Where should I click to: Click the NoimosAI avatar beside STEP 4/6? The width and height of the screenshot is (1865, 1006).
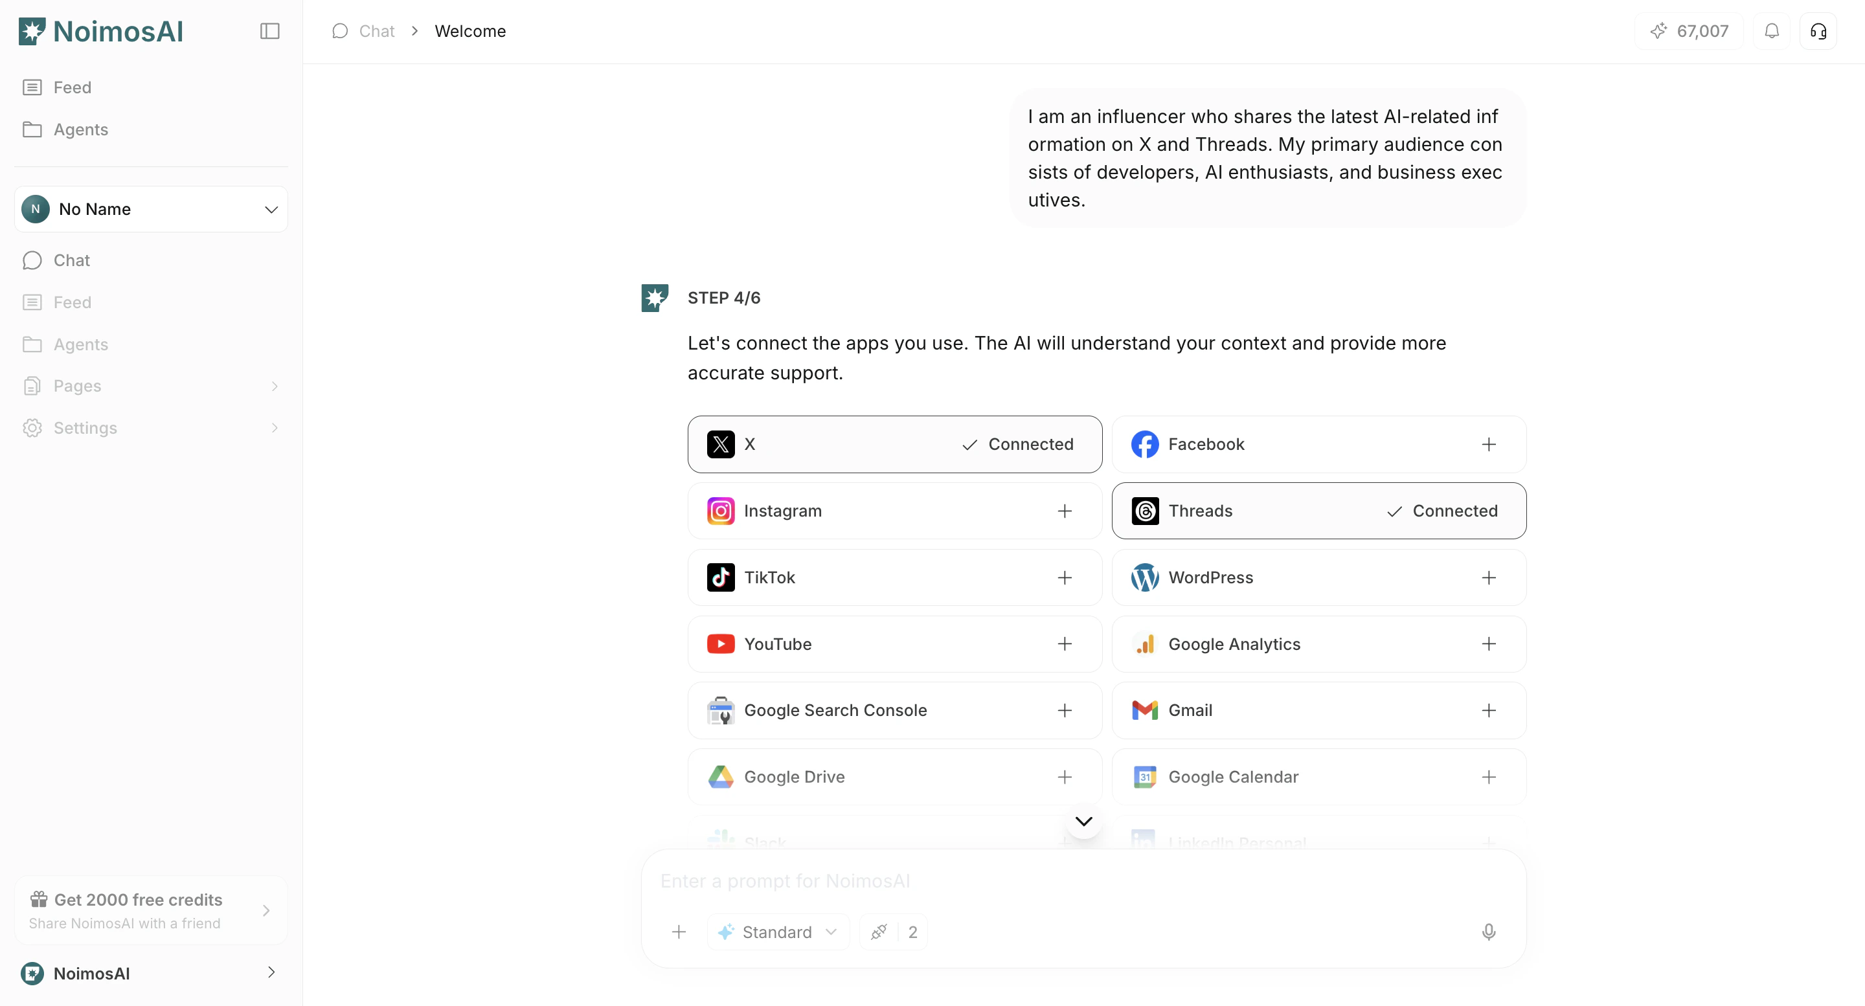click(x=655, y=298)
